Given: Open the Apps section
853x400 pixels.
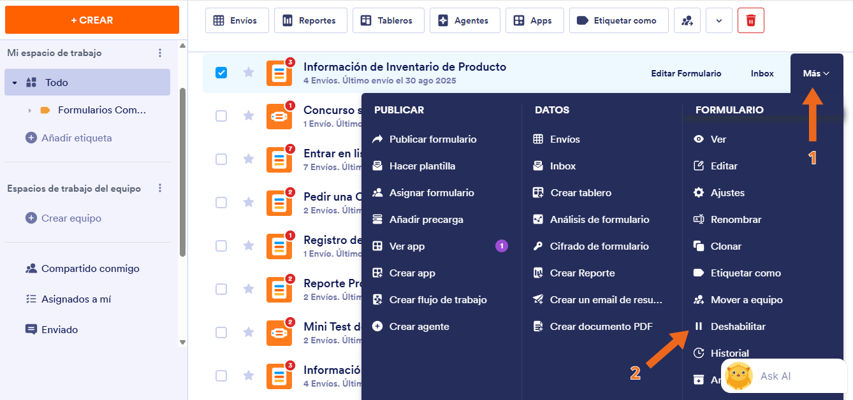Looking at the screenshot, I should click(534, 20).
